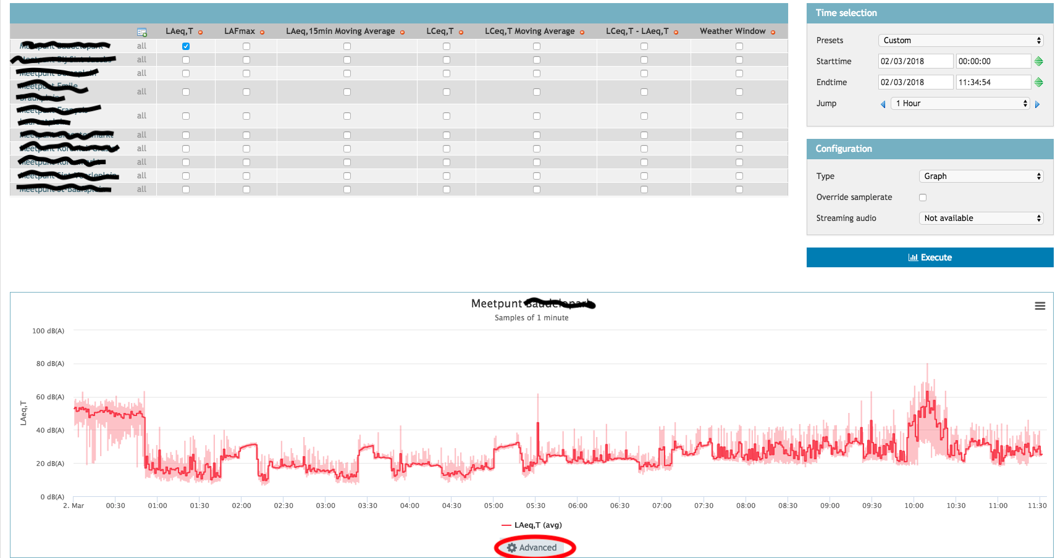
Task: Open the Type dropdown showing Graph
Action: (x=981, y=176)
